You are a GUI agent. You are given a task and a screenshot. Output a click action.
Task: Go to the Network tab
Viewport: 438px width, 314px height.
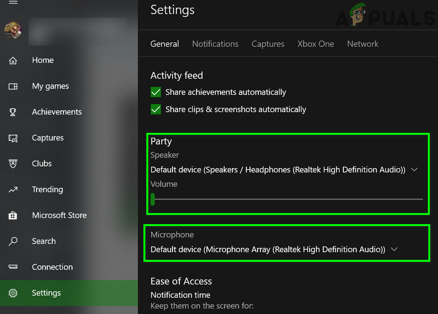pos(363,44)
